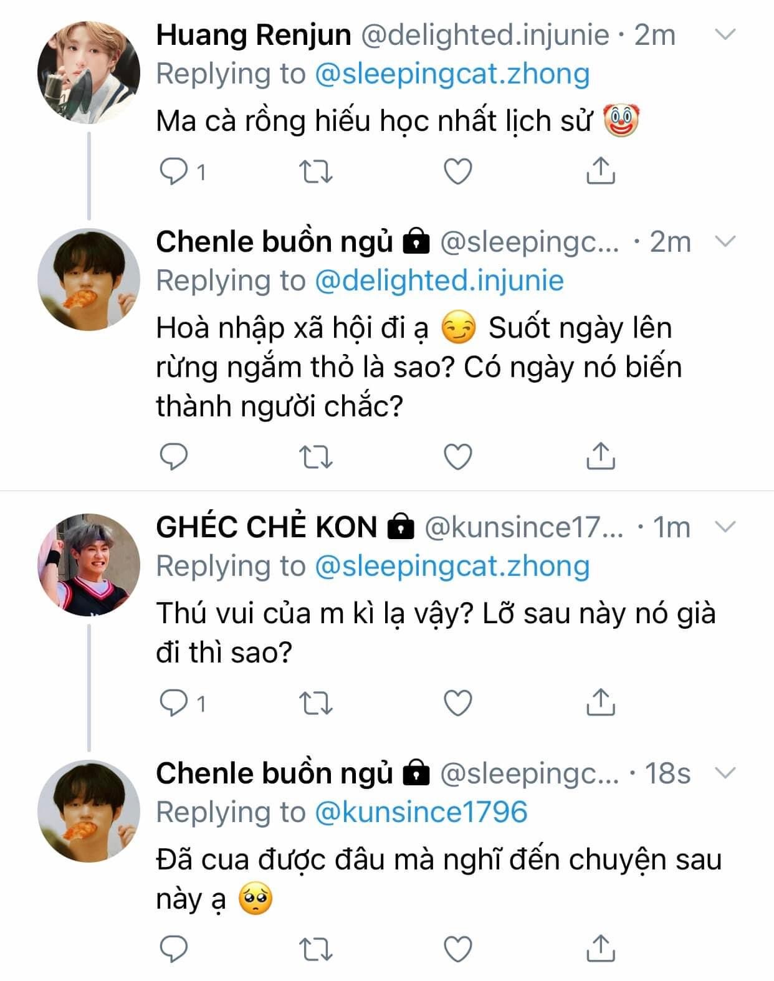Viewport: 774px width, 981px height.
Task: Open the @sleepingcat.zhong mention in Huang Renjun's tweet
Action: [452, 74]
